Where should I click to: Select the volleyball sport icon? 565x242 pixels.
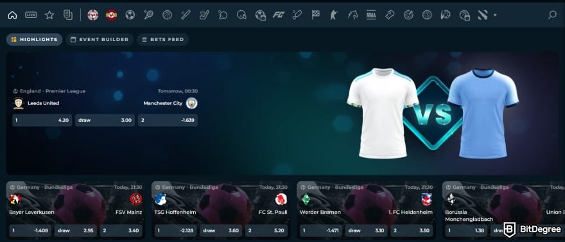tap(427, 15)
